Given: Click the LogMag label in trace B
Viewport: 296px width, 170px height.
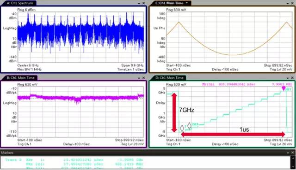Looking at the screenshot, I should [10, 103].
